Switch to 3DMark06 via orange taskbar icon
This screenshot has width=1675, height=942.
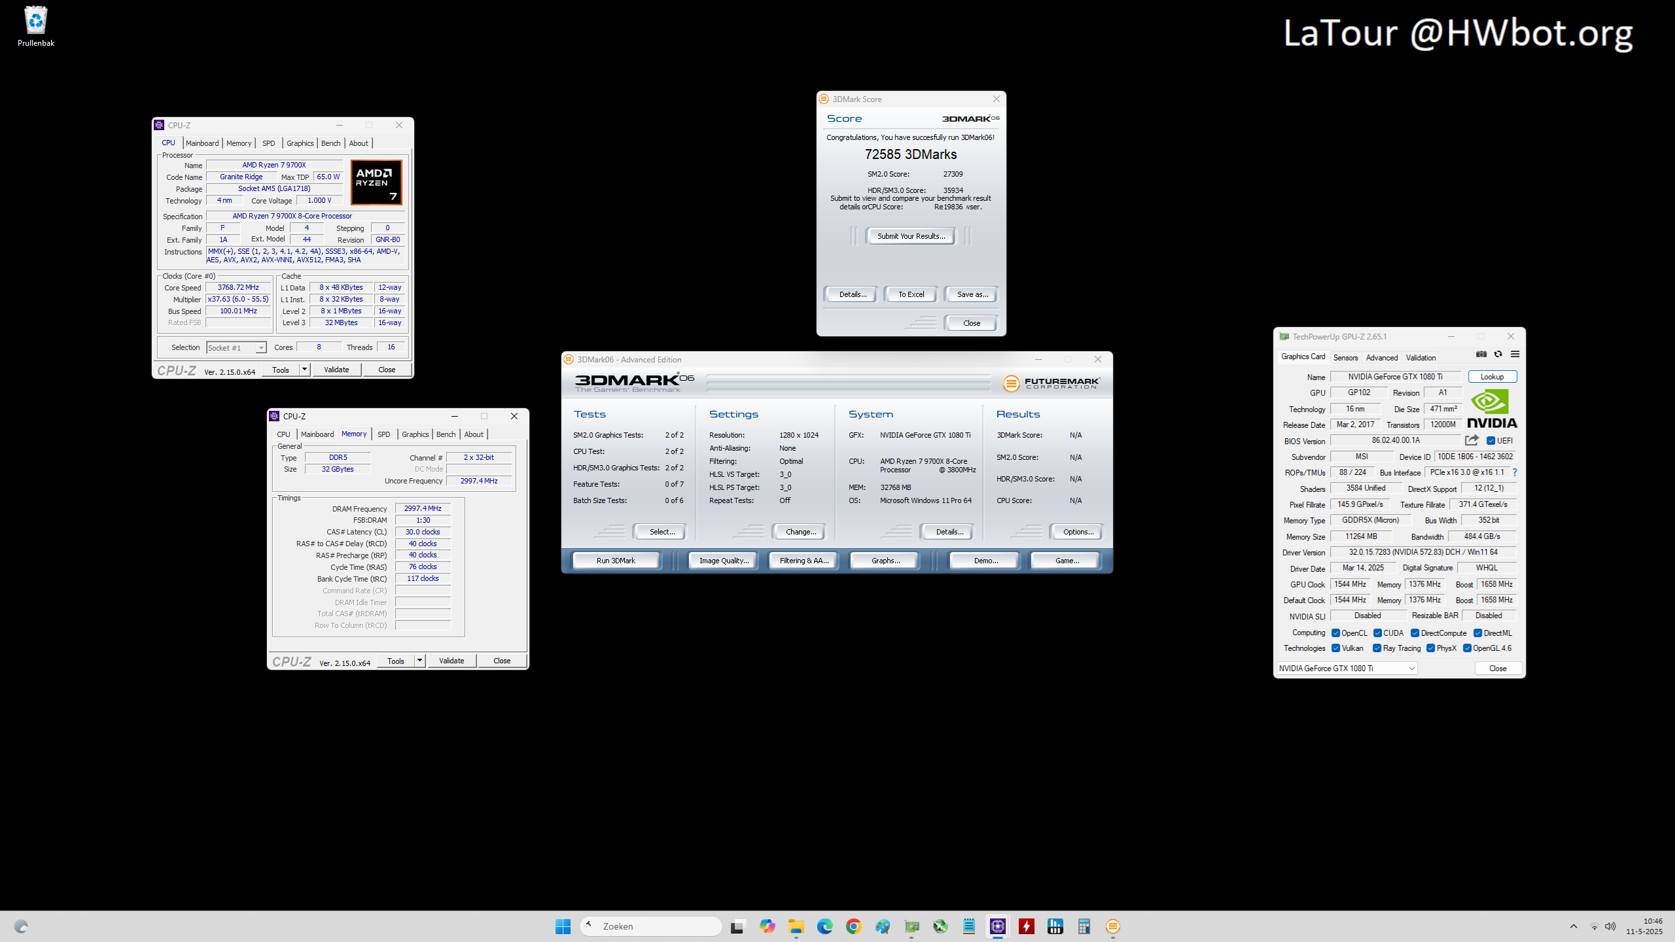tap(1113, 926)
